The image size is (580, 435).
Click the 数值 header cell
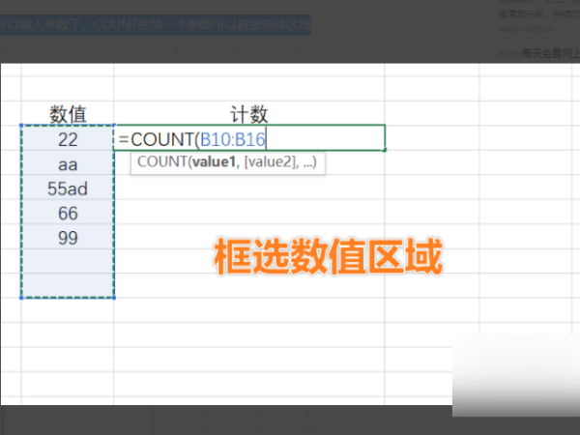pos(68,113)
